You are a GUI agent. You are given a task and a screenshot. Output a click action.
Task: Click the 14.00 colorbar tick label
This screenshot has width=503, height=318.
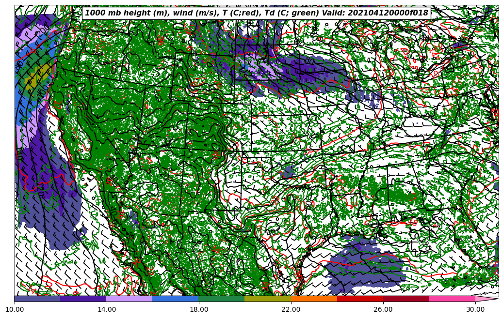pos(107,309)
